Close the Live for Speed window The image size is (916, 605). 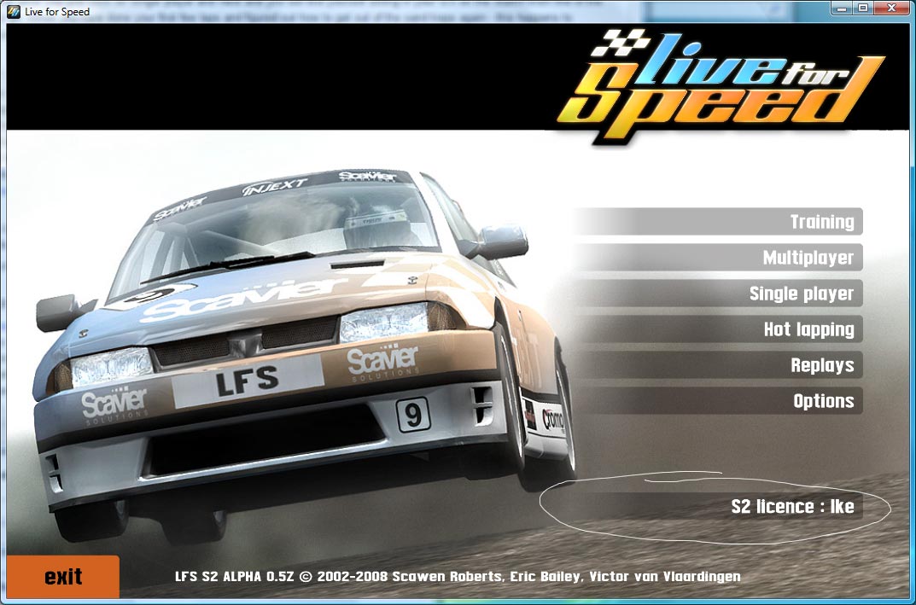(x=892, y=9)
